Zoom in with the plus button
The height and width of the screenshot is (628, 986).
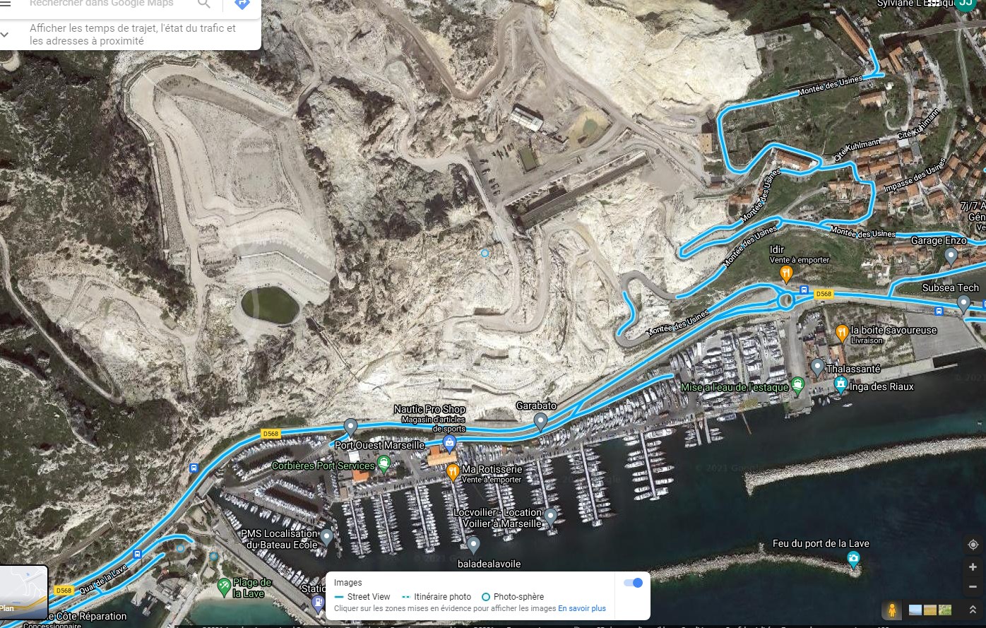point(973,567)
